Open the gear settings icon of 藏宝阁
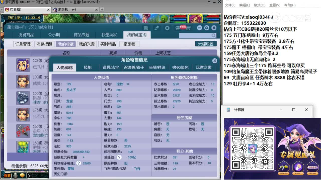 tap(207, 28)
